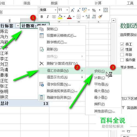Check the 操作量 field checkbox
The width and height of the screenshot is (137, 137).
pyautogui.click(x=122, y=60)
